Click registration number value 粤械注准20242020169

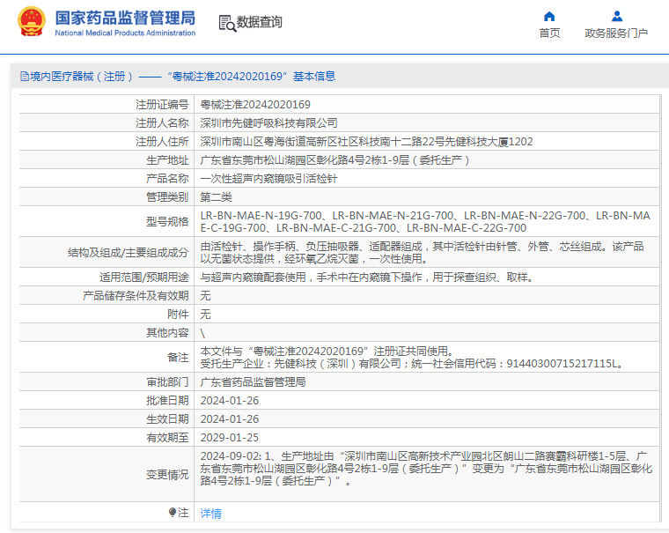255,104
